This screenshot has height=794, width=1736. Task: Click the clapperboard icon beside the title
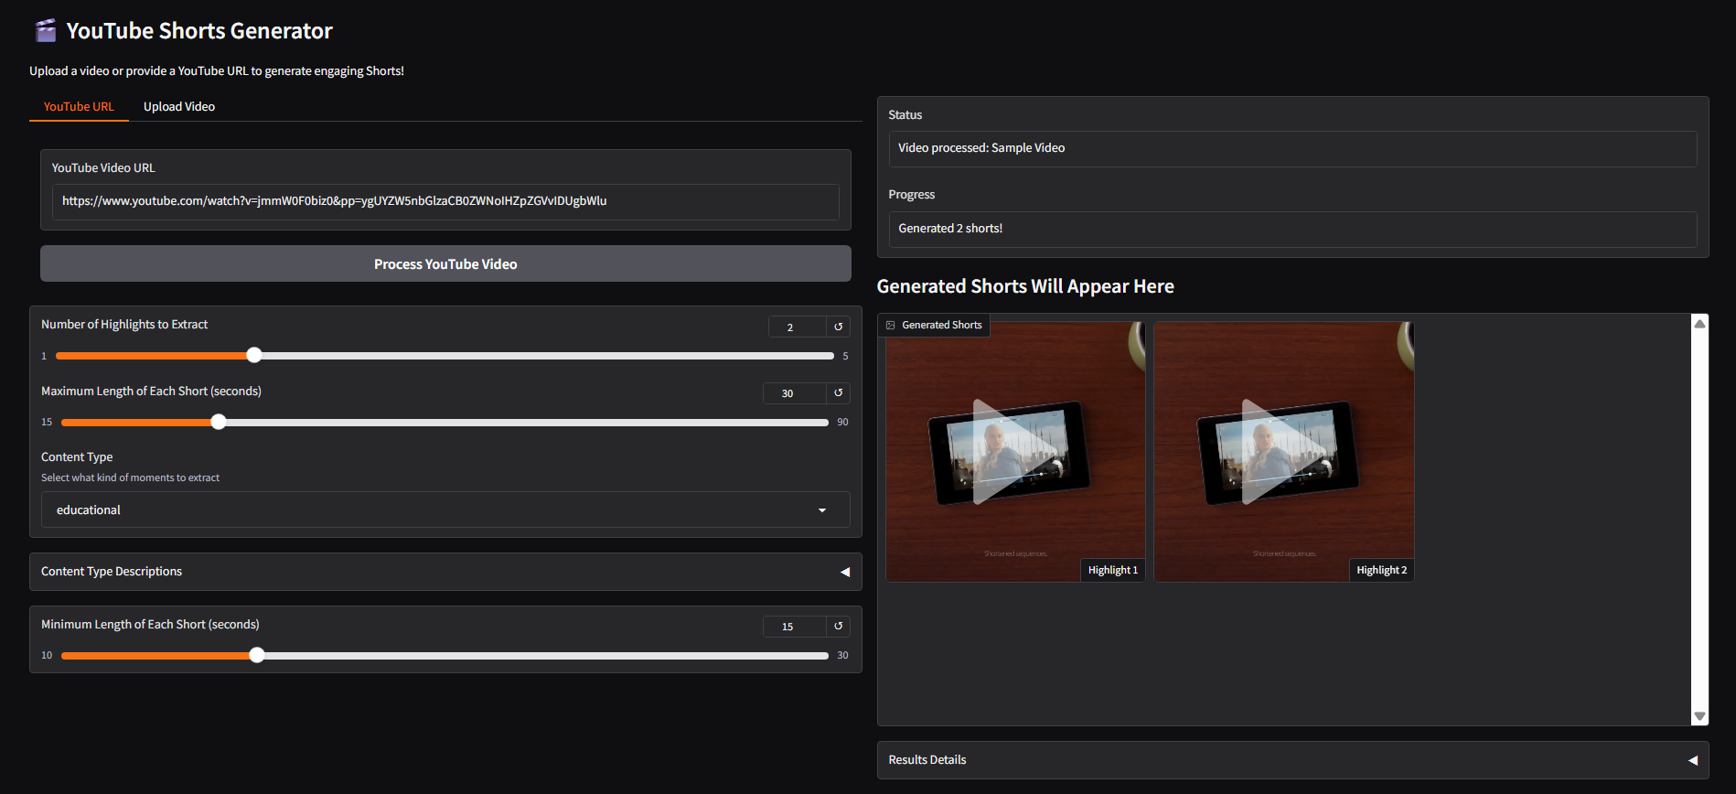pos(46,31)
